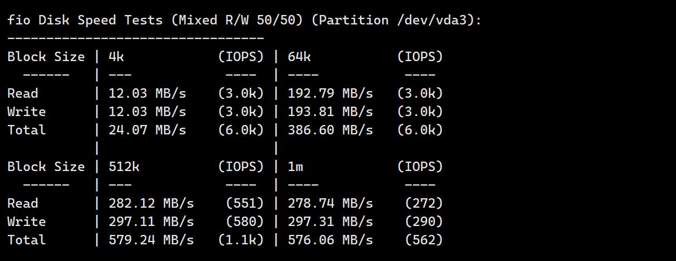Viewport: 676px width, 261px height.
Task: Click the 193.81 MB/s write value
Action: 330,112
